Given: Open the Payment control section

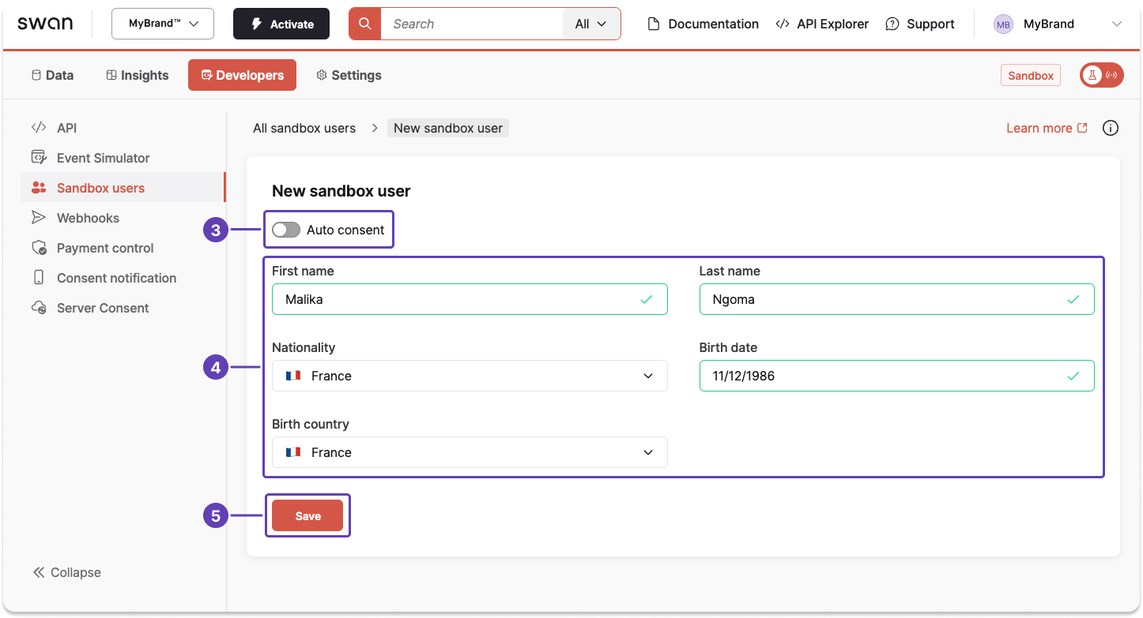Looking at the screenshot, I should pyautogui.click(x=105, y=247).
